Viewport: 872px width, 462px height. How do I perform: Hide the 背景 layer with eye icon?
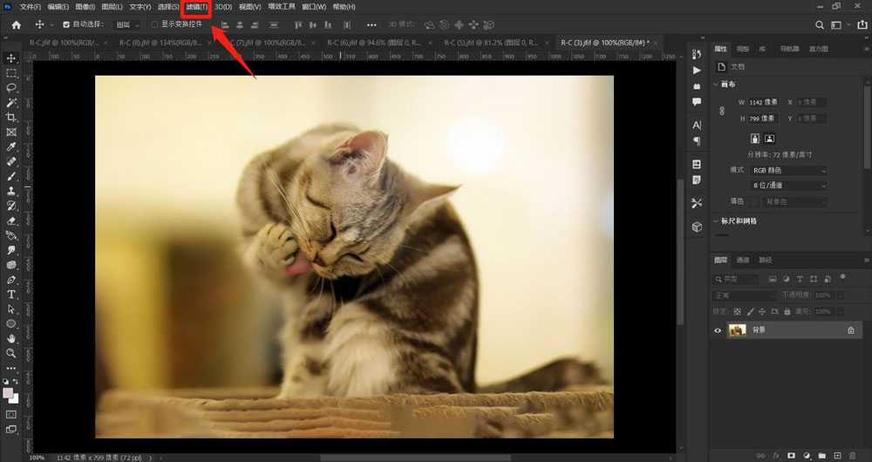[719, 330]
